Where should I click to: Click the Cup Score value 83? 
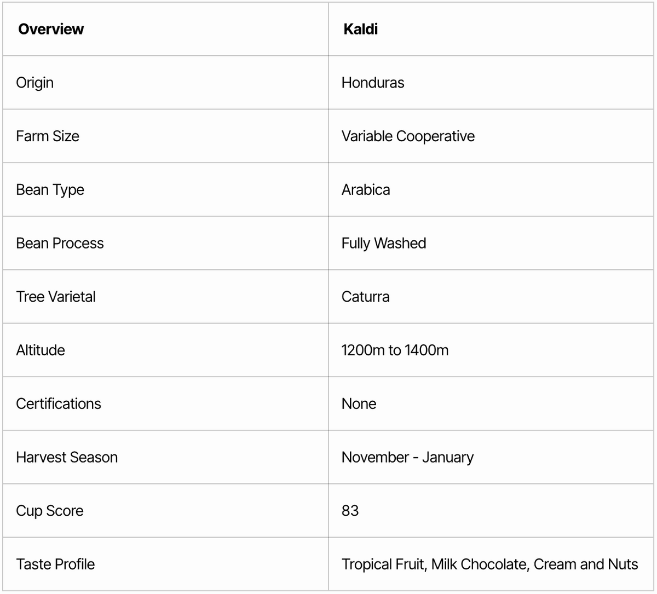click(x=350, y=511)
